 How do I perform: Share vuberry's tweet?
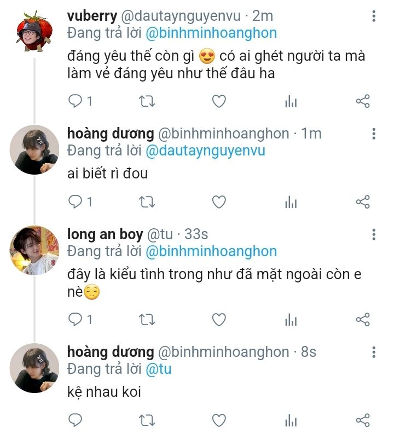[363, 101]
